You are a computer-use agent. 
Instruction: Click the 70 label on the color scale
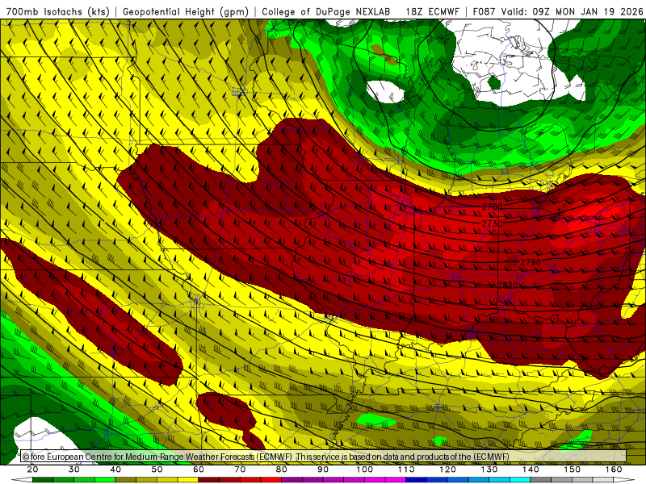point(240,469)
